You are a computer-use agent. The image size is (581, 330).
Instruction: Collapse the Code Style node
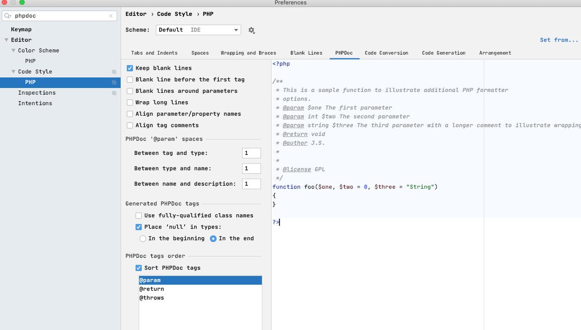(x=14, y=72)
